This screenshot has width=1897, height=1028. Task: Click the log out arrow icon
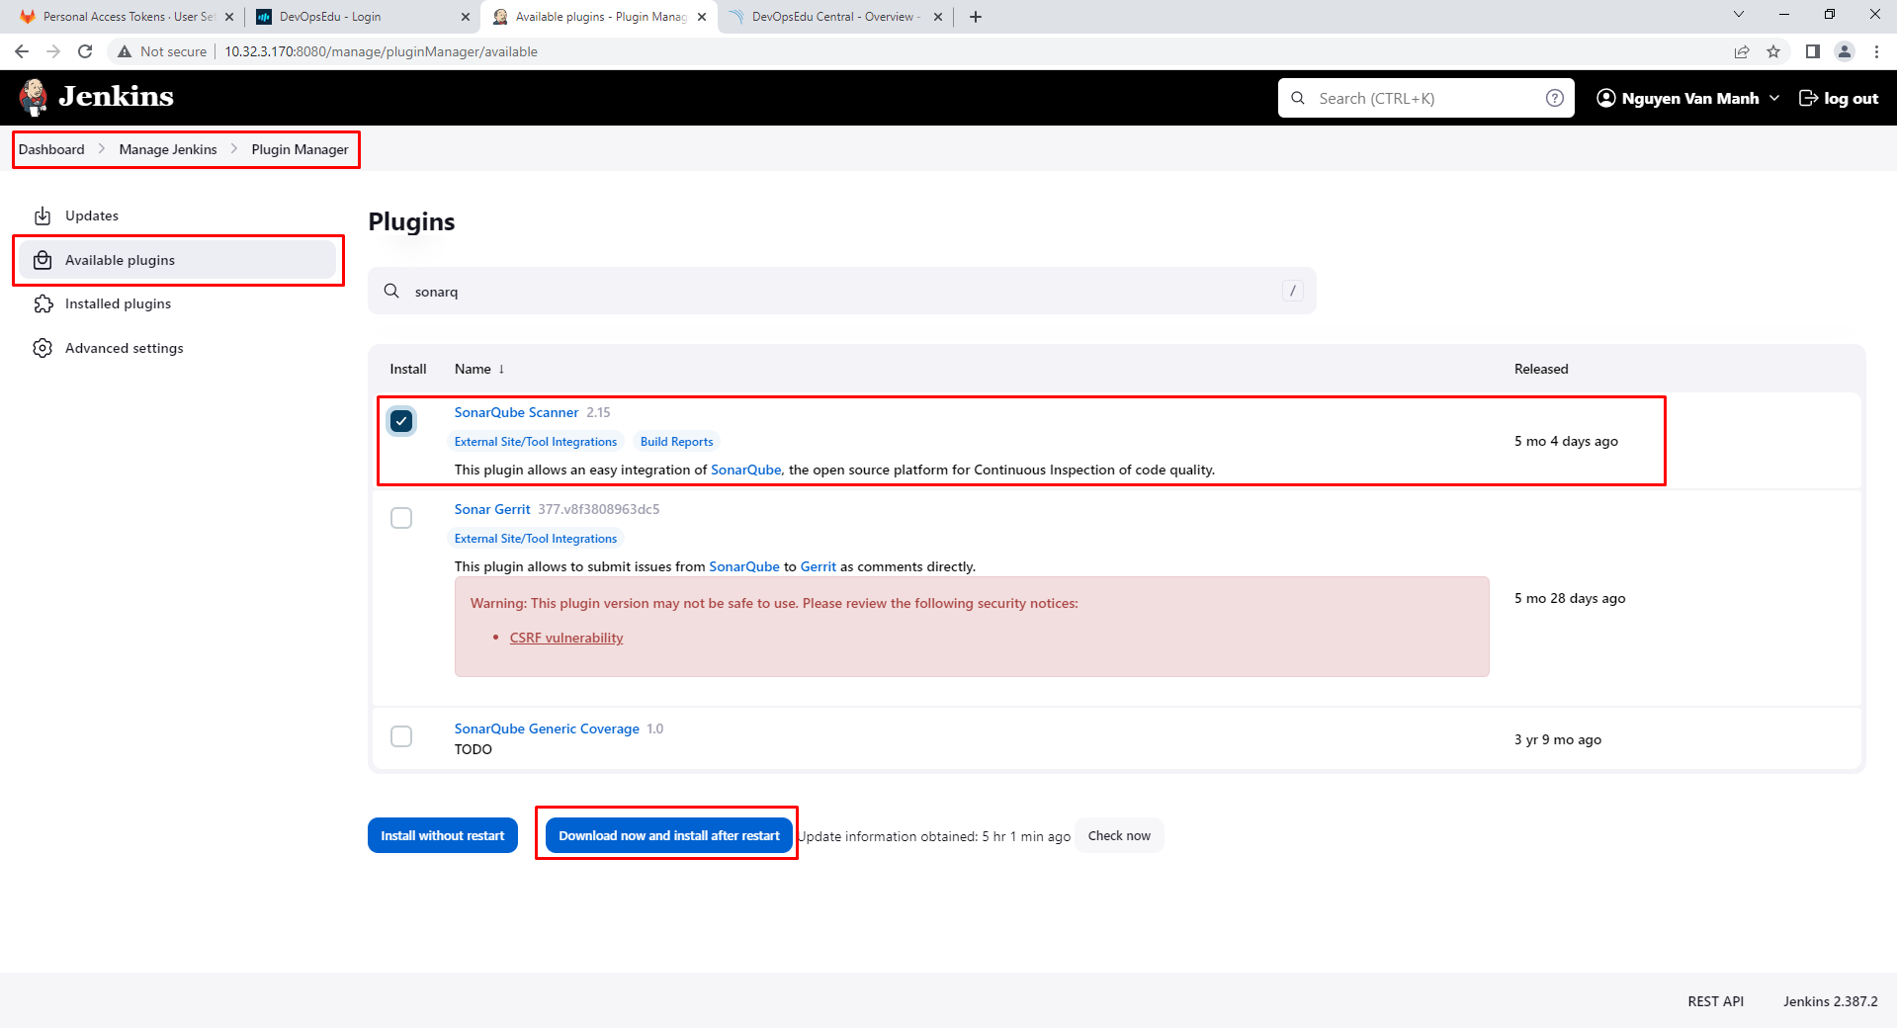(1808, 98)
